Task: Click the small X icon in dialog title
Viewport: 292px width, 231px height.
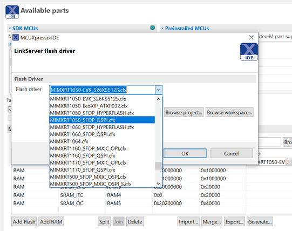Action: [x=16, y=37]
